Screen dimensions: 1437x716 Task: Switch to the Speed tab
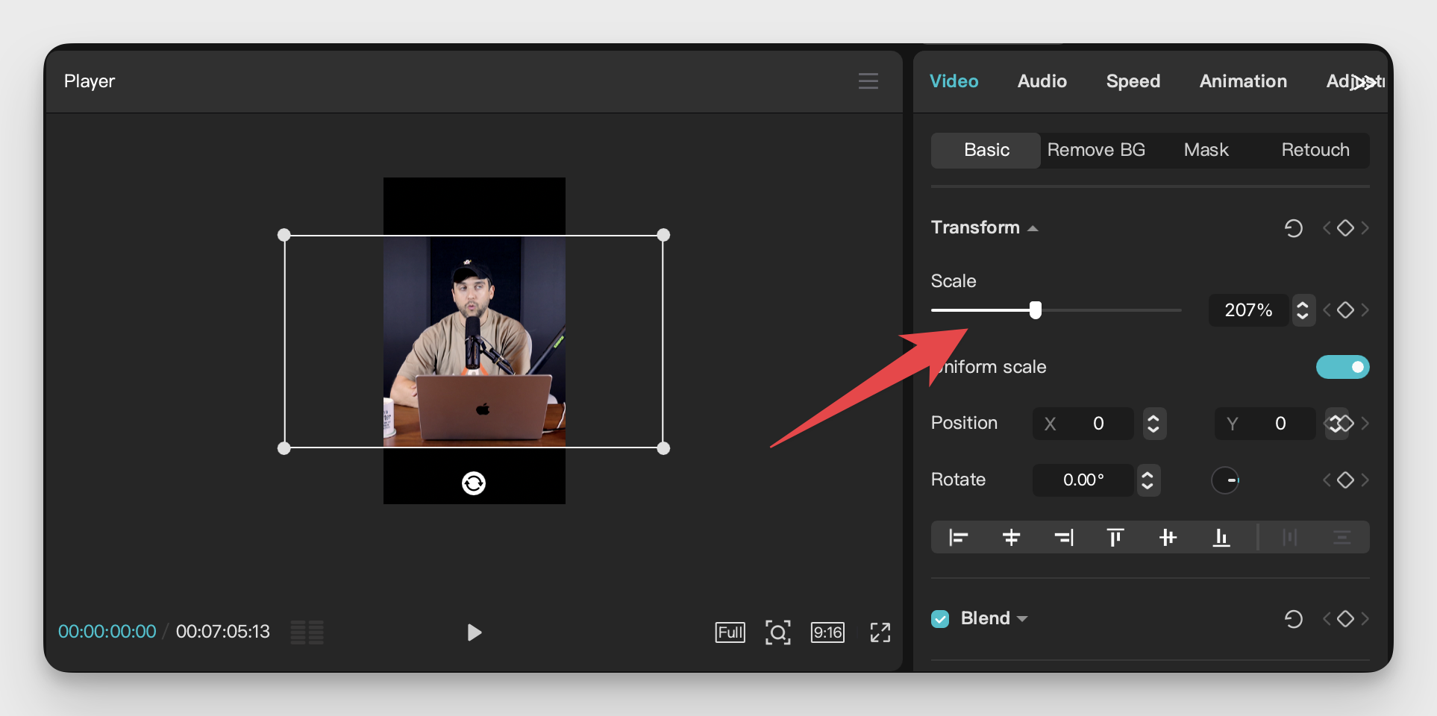tap(1133, 81)
